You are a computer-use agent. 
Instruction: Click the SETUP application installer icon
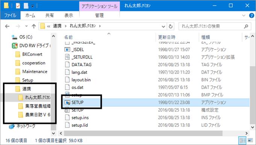(x=67, y=102)
